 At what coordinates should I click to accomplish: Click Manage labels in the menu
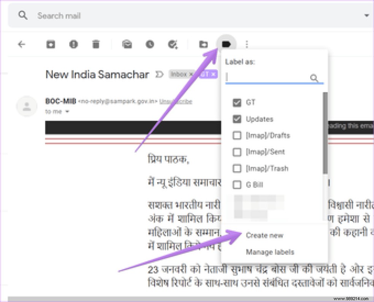click(270, 252)
